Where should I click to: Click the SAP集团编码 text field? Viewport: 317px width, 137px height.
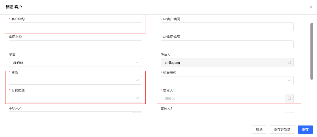pos(227,45)
